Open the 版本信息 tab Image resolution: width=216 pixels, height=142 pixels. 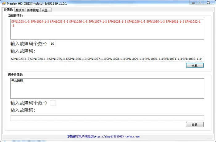33,10
